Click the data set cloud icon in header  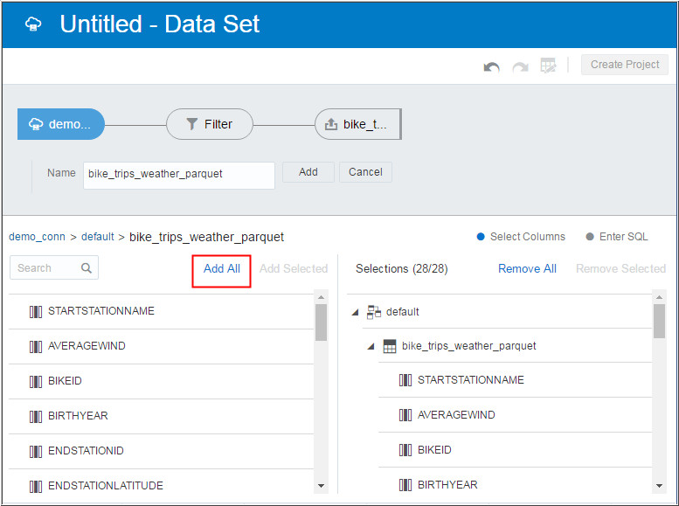[33, 24]
